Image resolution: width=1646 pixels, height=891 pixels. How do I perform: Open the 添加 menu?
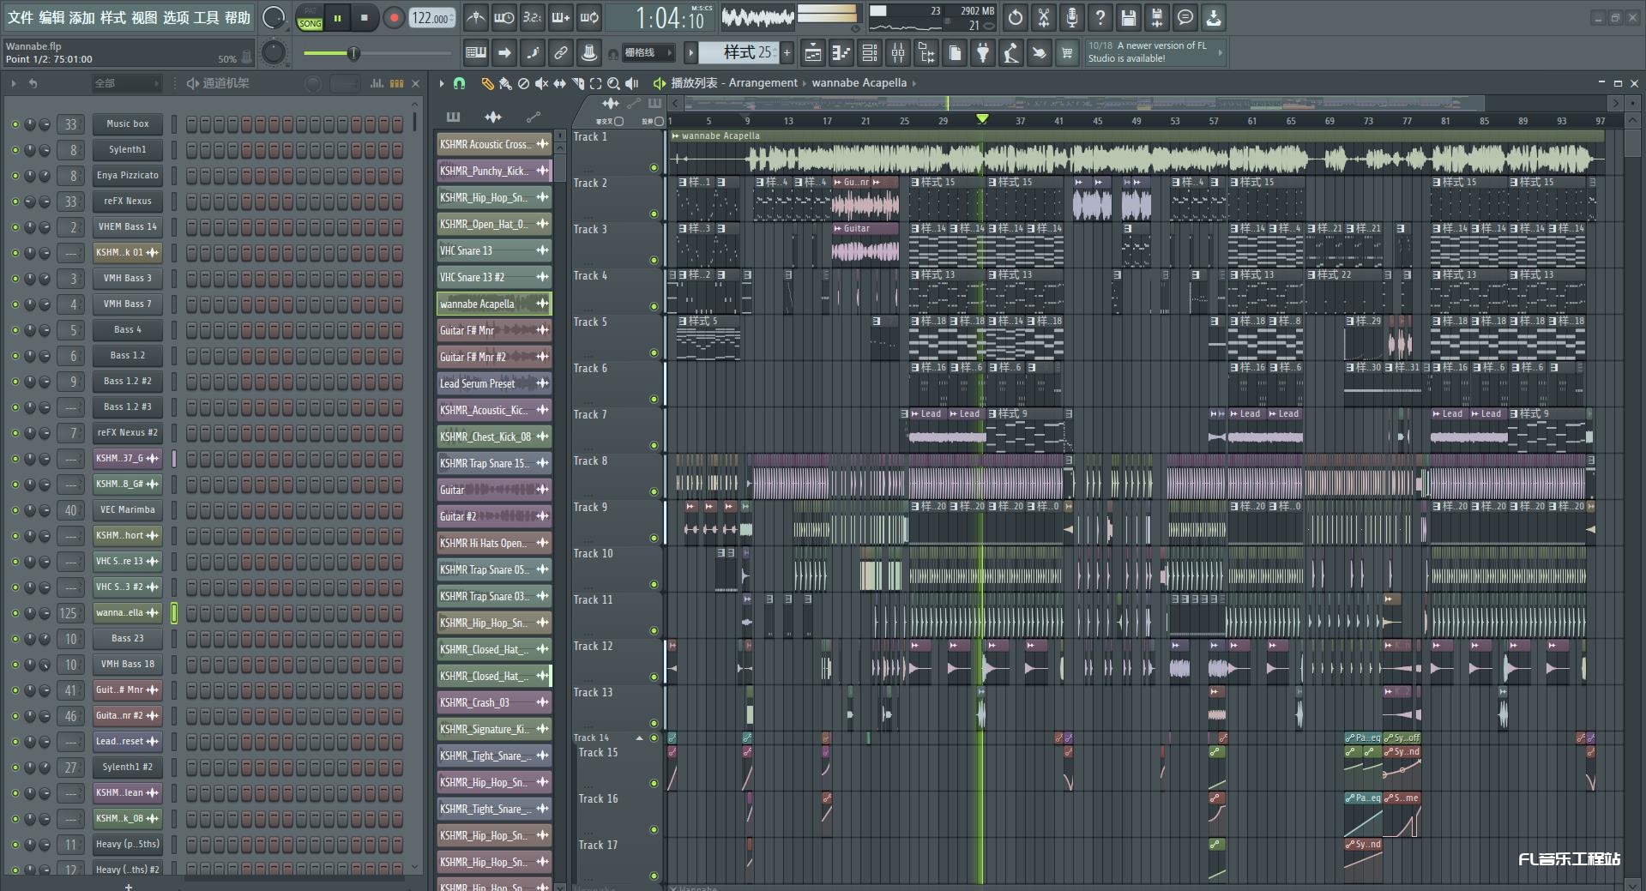pos(82,17)
